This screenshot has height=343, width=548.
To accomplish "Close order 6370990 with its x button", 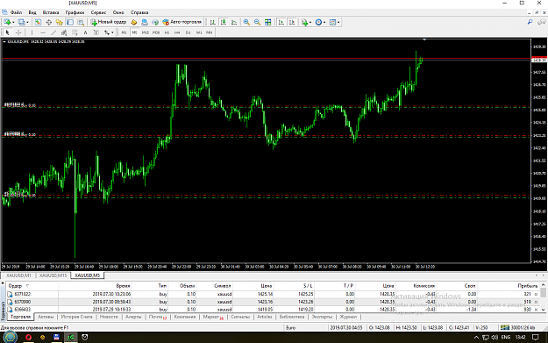I will [536, 302].
